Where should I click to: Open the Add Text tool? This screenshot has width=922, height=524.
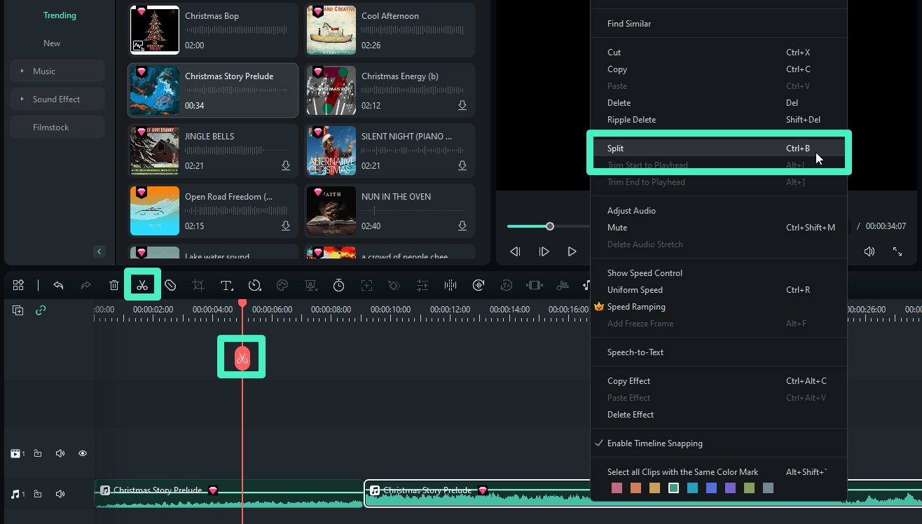tap(226, 285)
